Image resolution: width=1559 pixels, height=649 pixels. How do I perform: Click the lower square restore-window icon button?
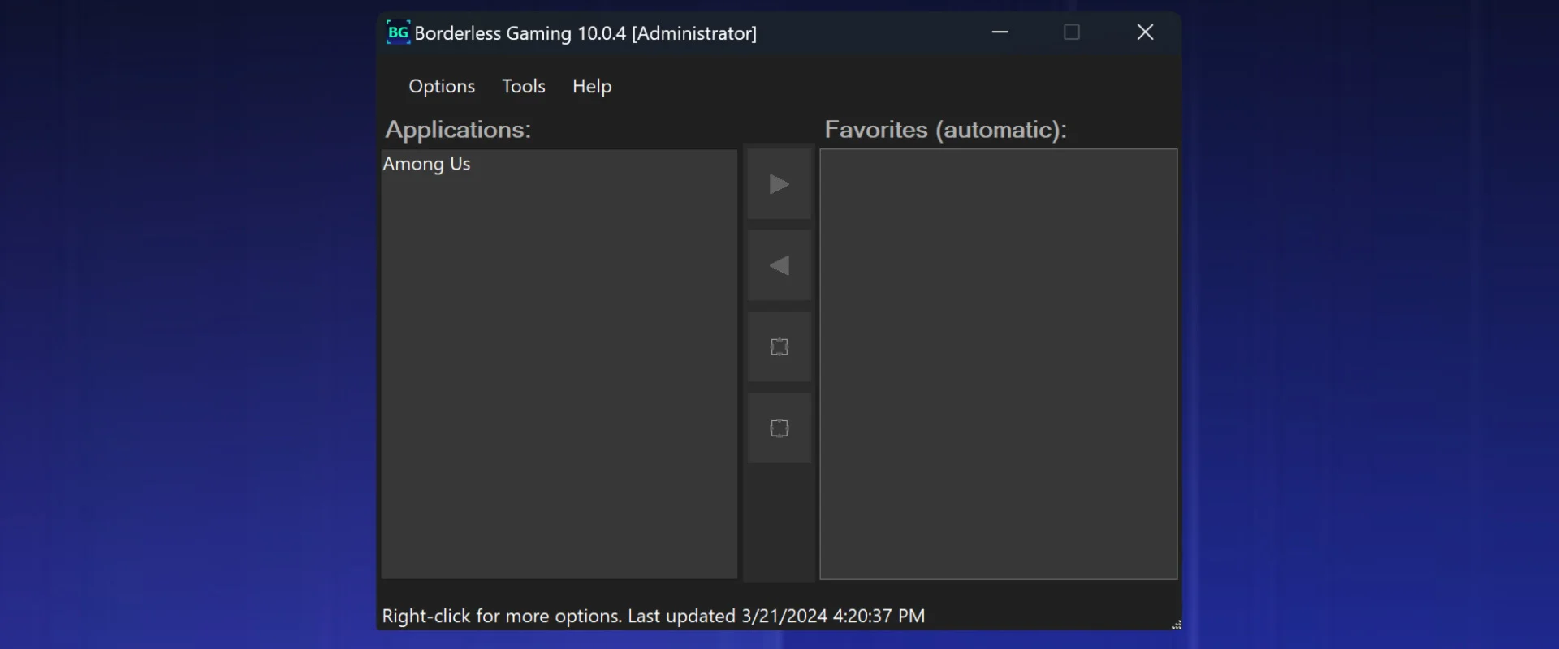point(779,428)
